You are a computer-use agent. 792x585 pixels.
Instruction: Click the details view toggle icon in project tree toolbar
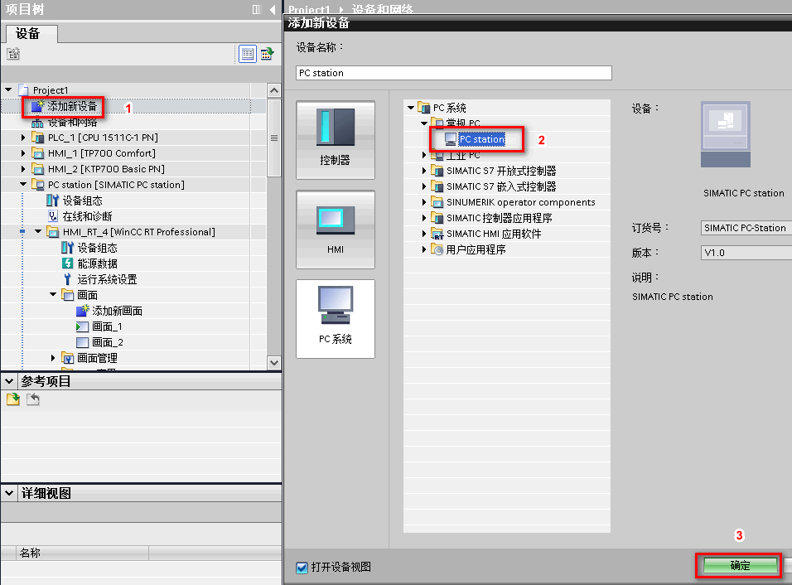tap(247, 54)
